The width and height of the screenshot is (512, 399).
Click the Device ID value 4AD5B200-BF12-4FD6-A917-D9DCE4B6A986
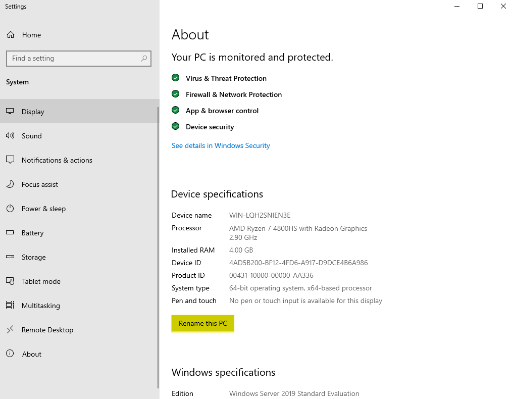click(x=298, y=263)
